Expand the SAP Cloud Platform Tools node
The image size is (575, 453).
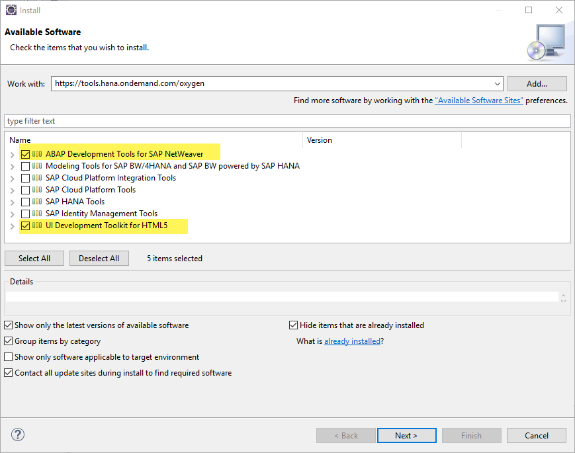click(x=12, y=190)
